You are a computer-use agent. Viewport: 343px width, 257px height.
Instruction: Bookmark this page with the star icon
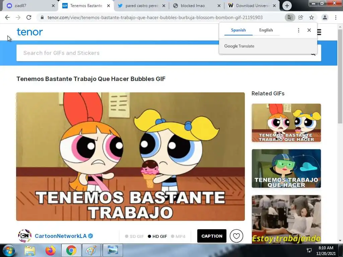click(312, 17)
